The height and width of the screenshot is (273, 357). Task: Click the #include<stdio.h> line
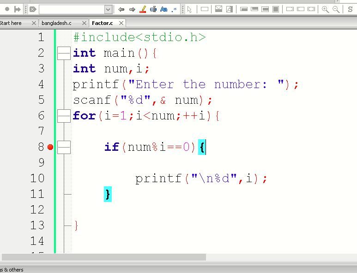tap(139, 37)
